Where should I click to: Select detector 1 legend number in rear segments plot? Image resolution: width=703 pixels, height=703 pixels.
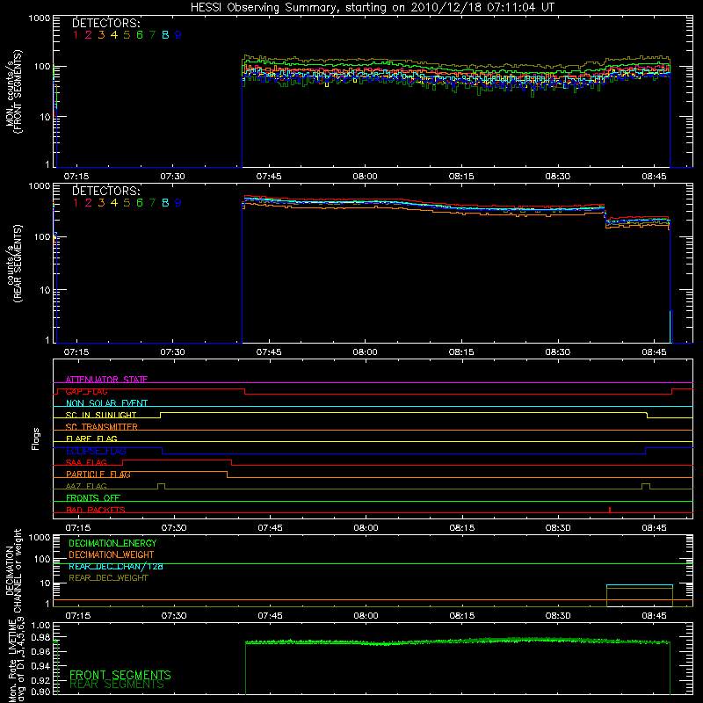coord(76,203)
